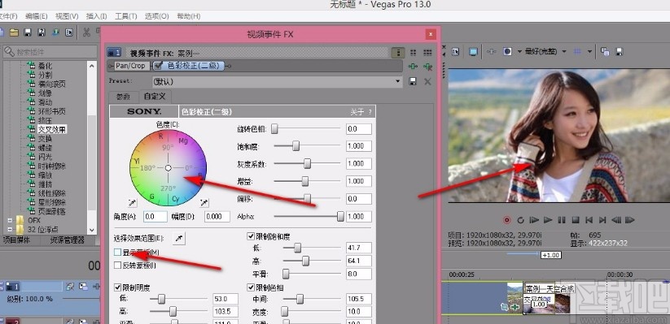This screenshot has height=324, width=670.
Task: Click the six-square grid view icon in FX header
Action: pos(427,53)
